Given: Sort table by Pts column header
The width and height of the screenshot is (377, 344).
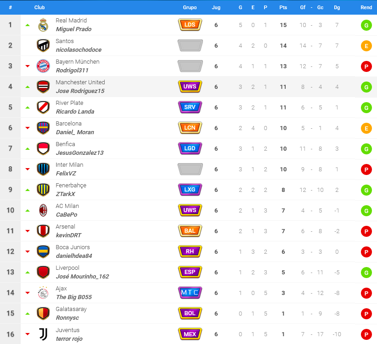Looking at the screenshot, I should point(283,7).
